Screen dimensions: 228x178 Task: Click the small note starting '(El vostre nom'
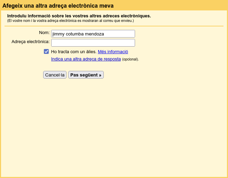coord(70,21)
